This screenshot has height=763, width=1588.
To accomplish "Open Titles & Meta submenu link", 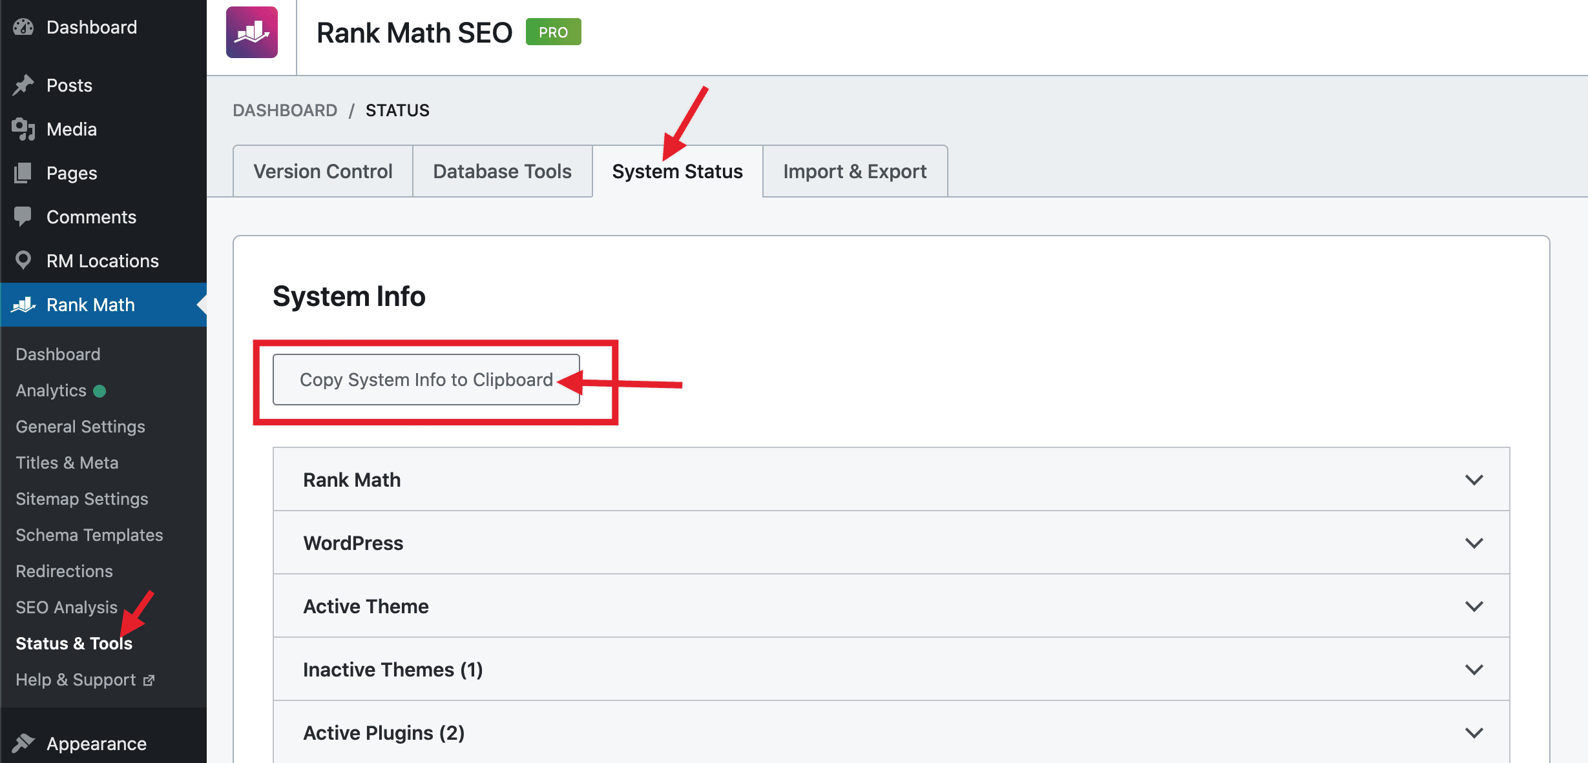I will coord(67,463).
